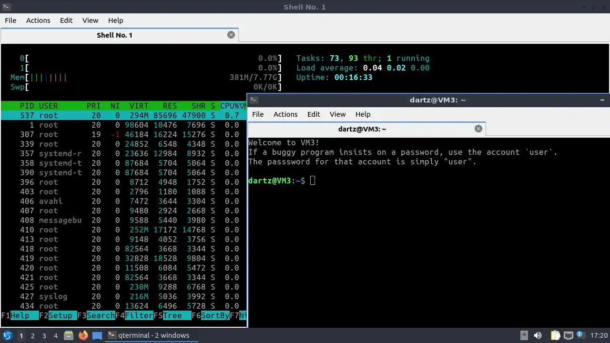610x343 pixels.
Task: Open the notification tray icon with exclamation
Action: [x=580, y=335]
